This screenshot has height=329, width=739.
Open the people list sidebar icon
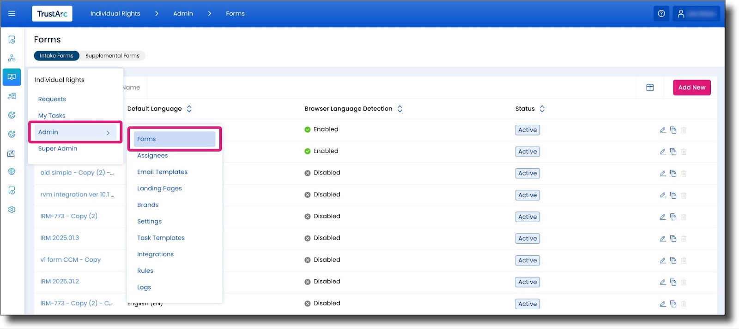click(12, 96)
